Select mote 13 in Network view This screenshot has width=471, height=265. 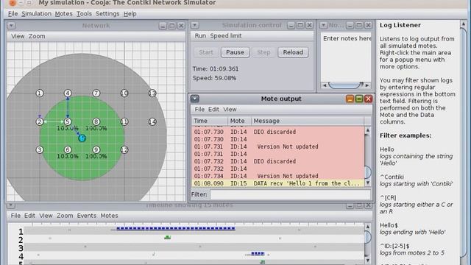pos(152,93)
